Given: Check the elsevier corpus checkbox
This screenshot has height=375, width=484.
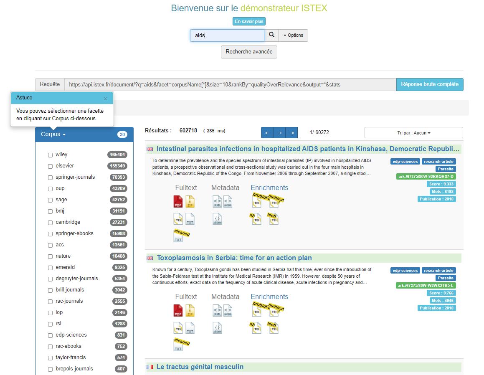Looking at the screenshot, I should coord(50,166).
